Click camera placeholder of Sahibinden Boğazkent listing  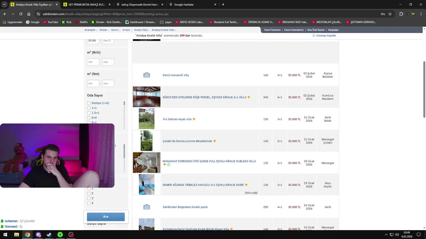tap(146, 207)
